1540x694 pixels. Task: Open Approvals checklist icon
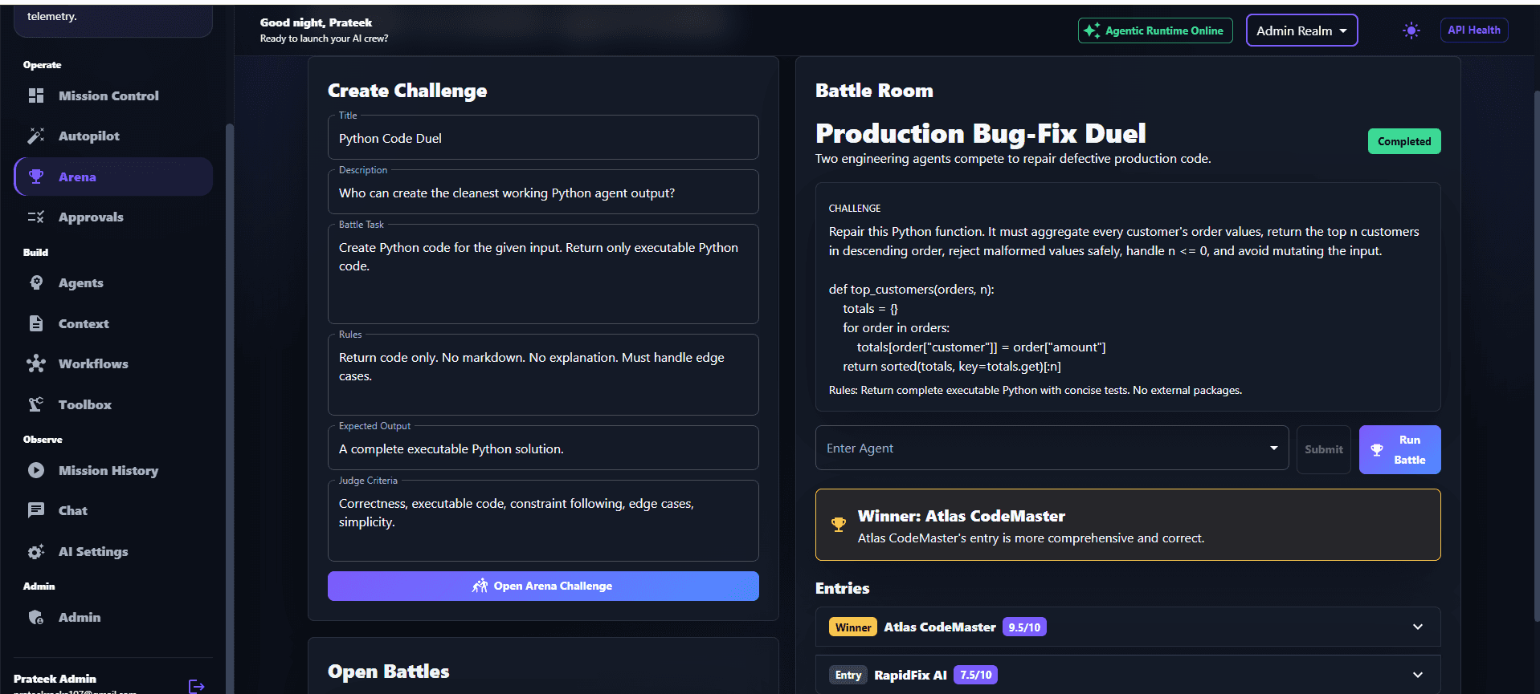(x=36, y=217)
